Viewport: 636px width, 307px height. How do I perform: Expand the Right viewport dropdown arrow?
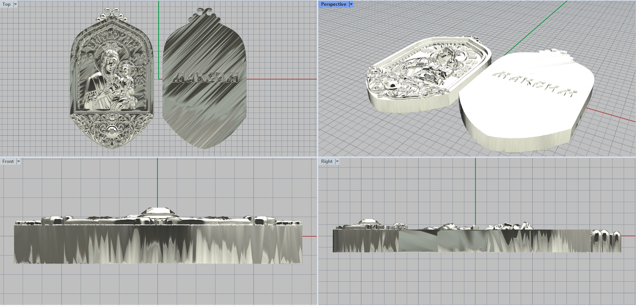(337, 161)
